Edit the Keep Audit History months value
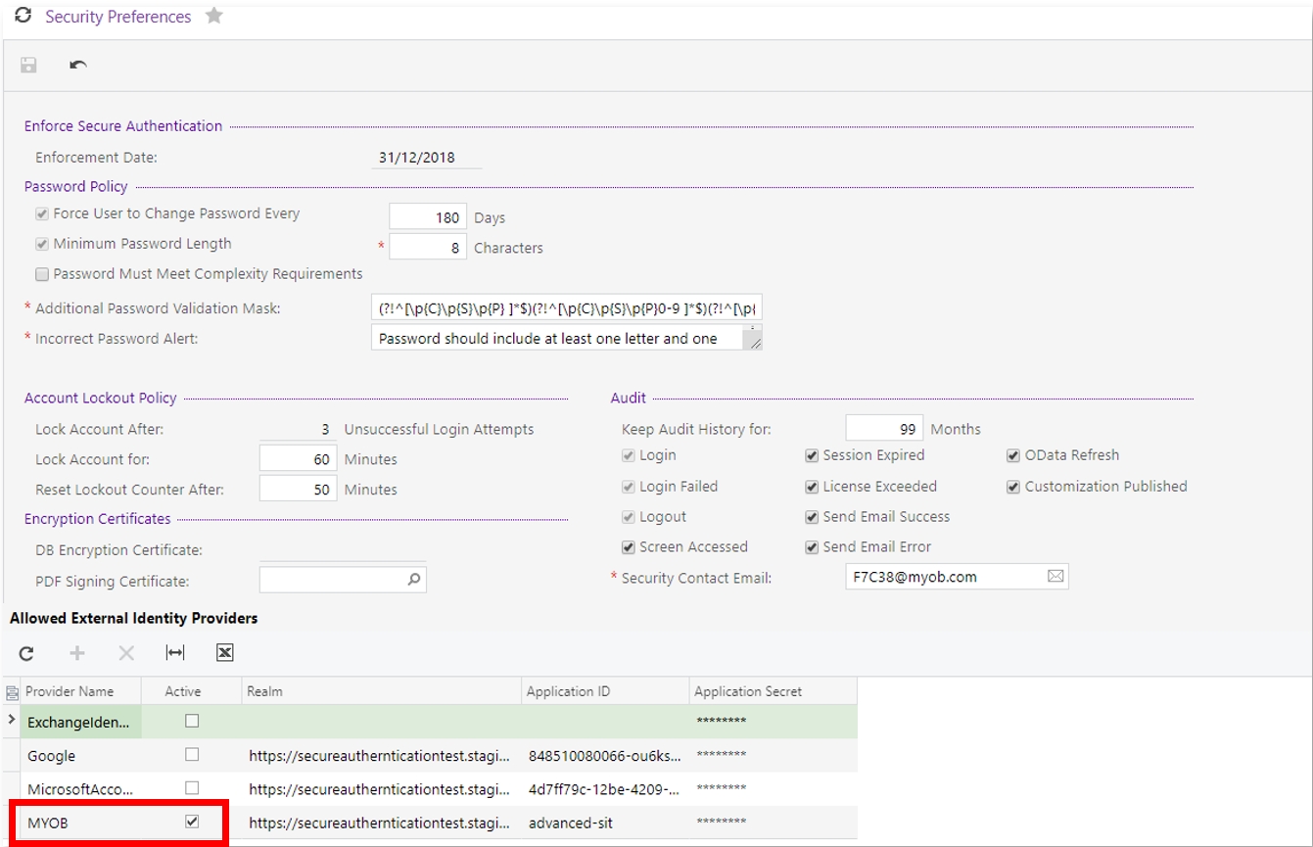This screenshot has height=847, width=1313. (886, 428)
